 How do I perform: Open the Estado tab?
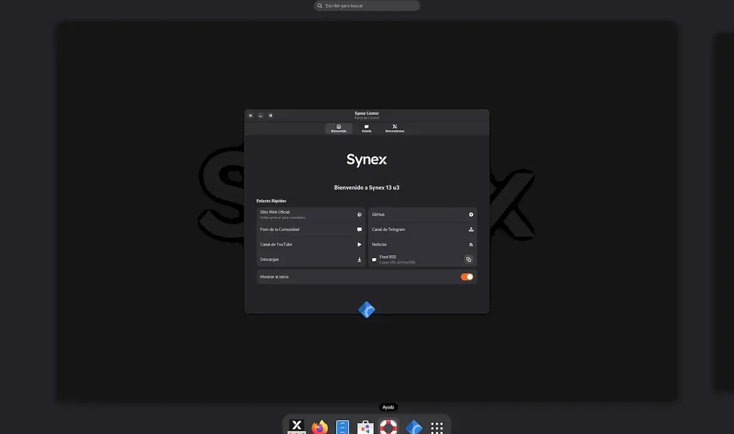(366, 128)
